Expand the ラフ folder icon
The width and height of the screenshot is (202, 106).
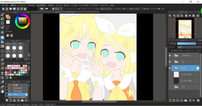(176, 87)
